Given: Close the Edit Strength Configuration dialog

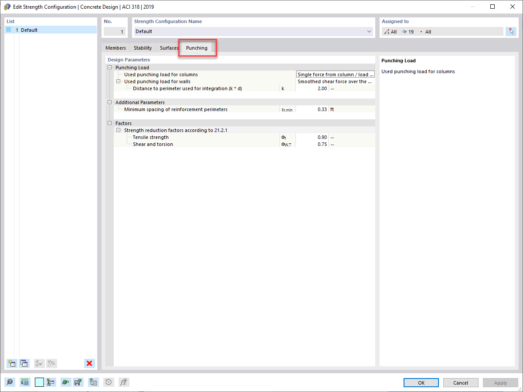Looking at the screenshot, I should click(x=513, y=7).
